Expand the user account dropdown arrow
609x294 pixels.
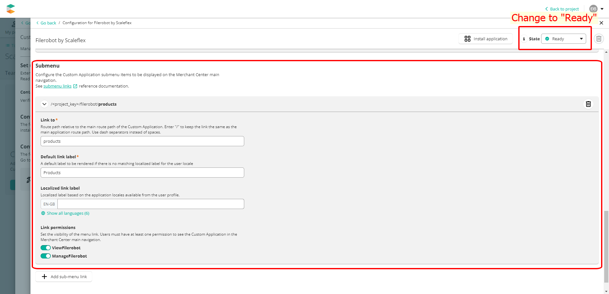pos(602,9)
